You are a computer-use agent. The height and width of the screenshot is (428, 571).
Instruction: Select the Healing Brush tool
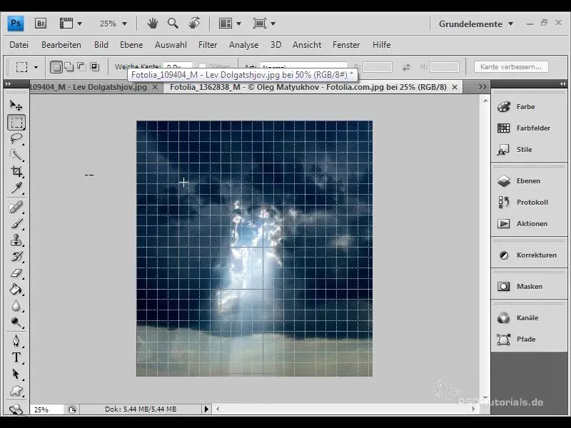pos(16,208)
